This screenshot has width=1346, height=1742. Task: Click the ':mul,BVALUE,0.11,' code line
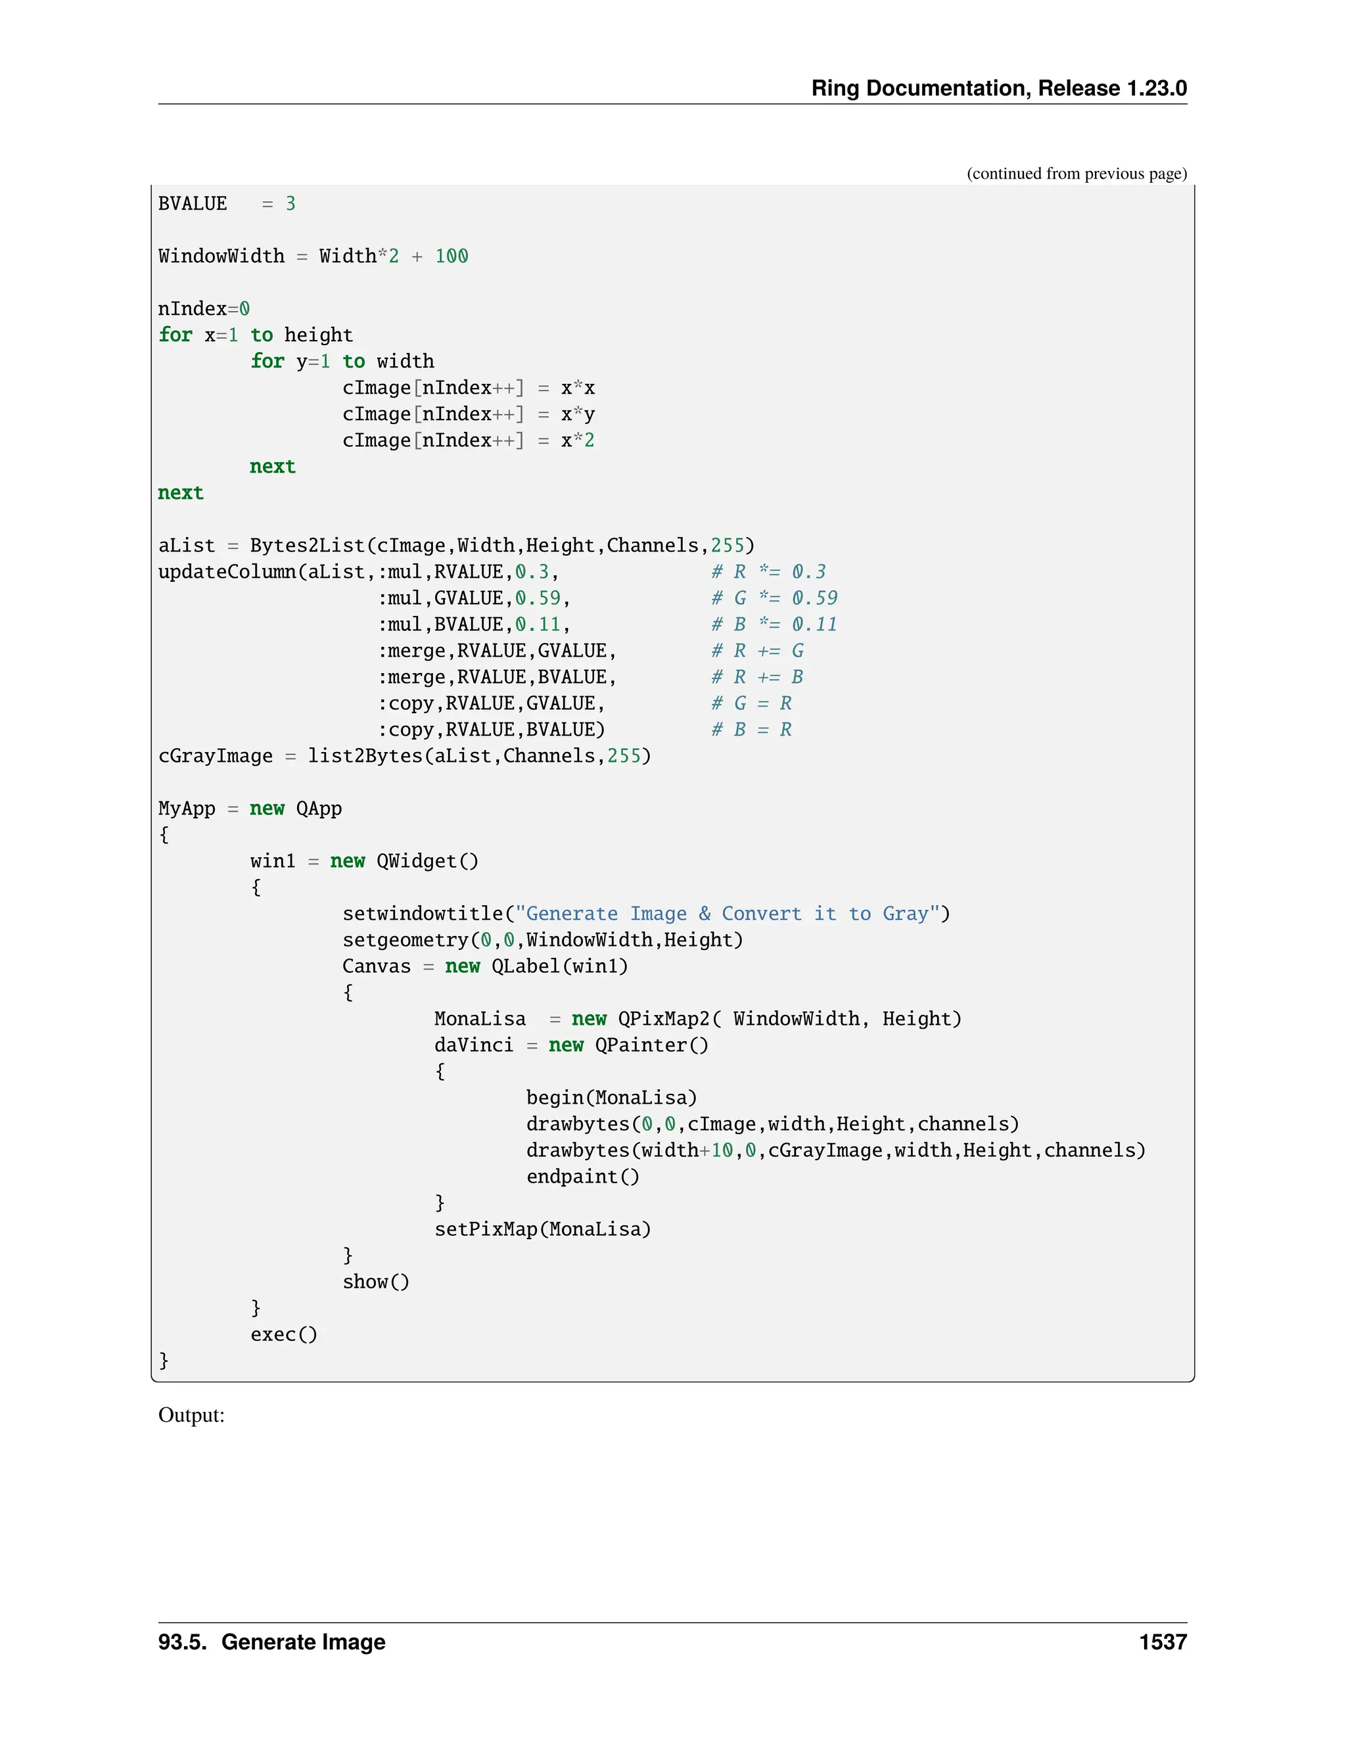pos(475,624)
